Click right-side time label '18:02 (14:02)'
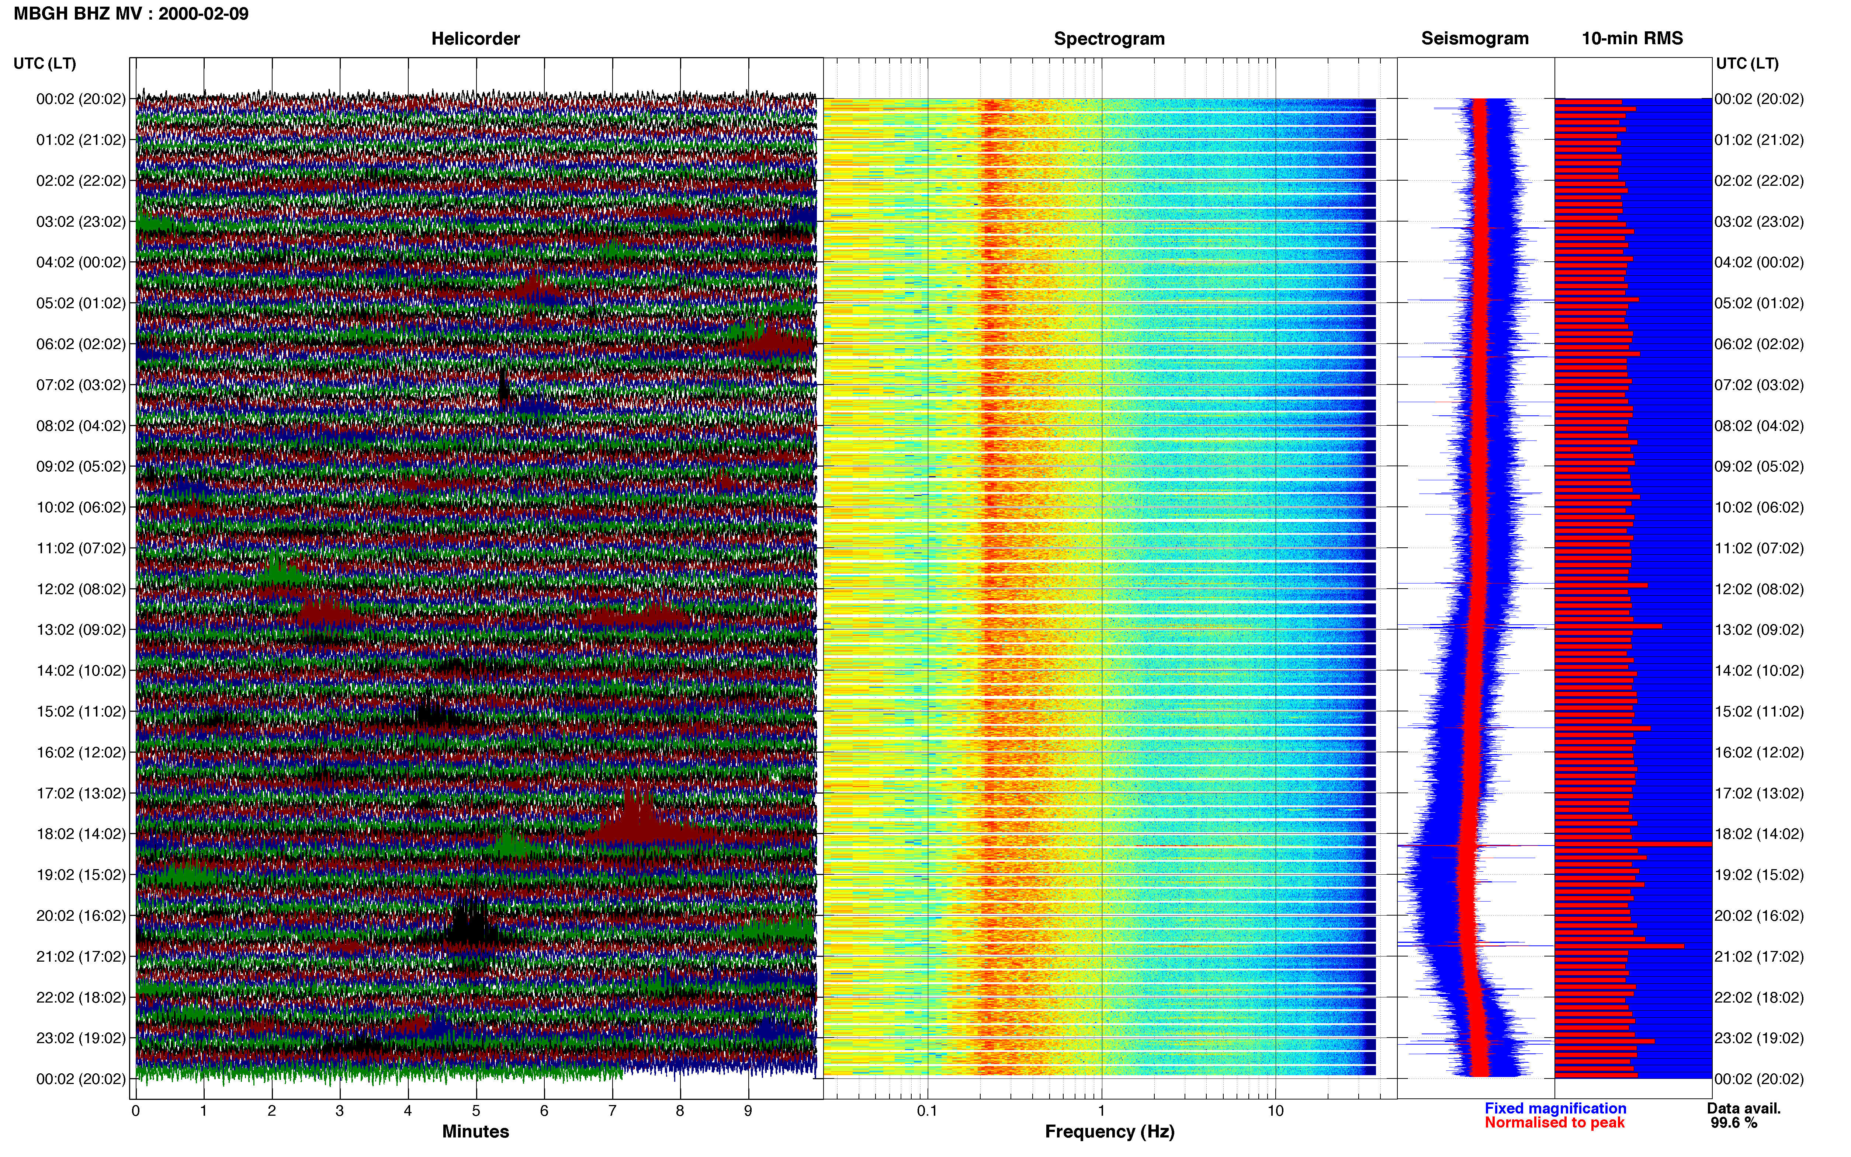 (x=1759, y=834)
